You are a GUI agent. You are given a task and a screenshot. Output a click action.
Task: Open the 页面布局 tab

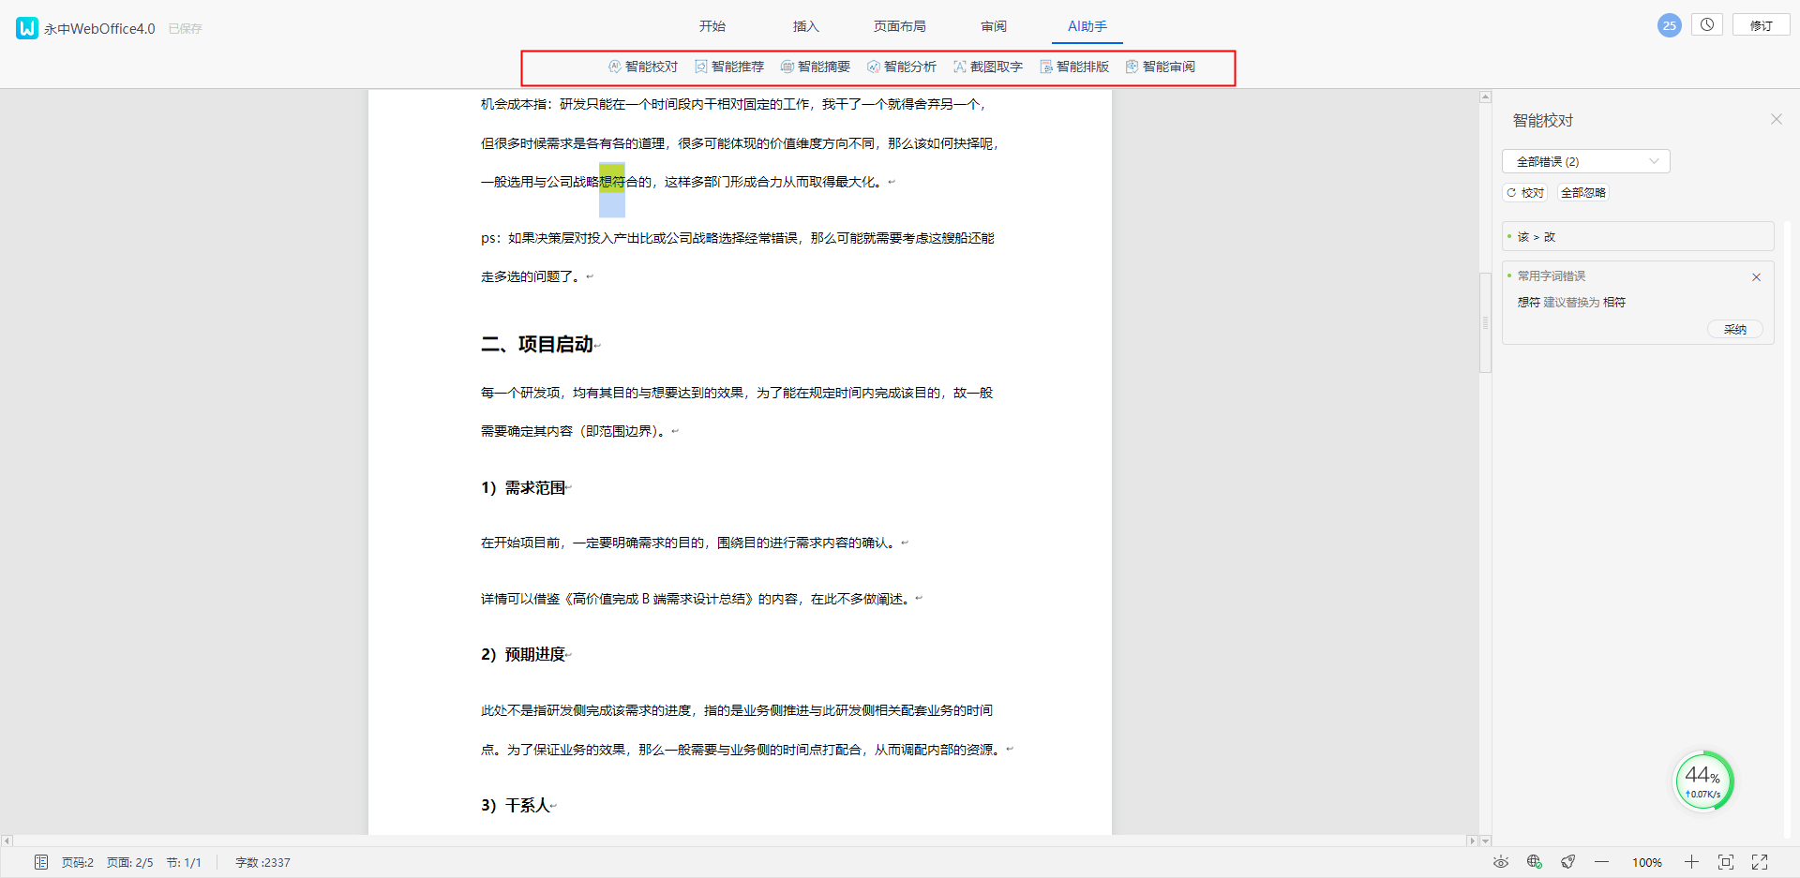point(899,26)
